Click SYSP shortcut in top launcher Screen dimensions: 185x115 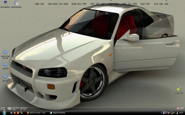tap(42, 4)
